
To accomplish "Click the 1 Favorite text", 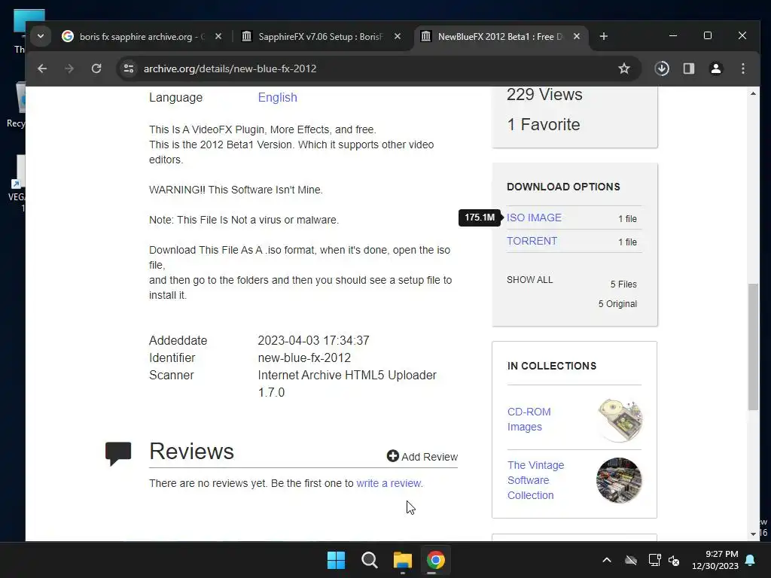I will point(544,124).
